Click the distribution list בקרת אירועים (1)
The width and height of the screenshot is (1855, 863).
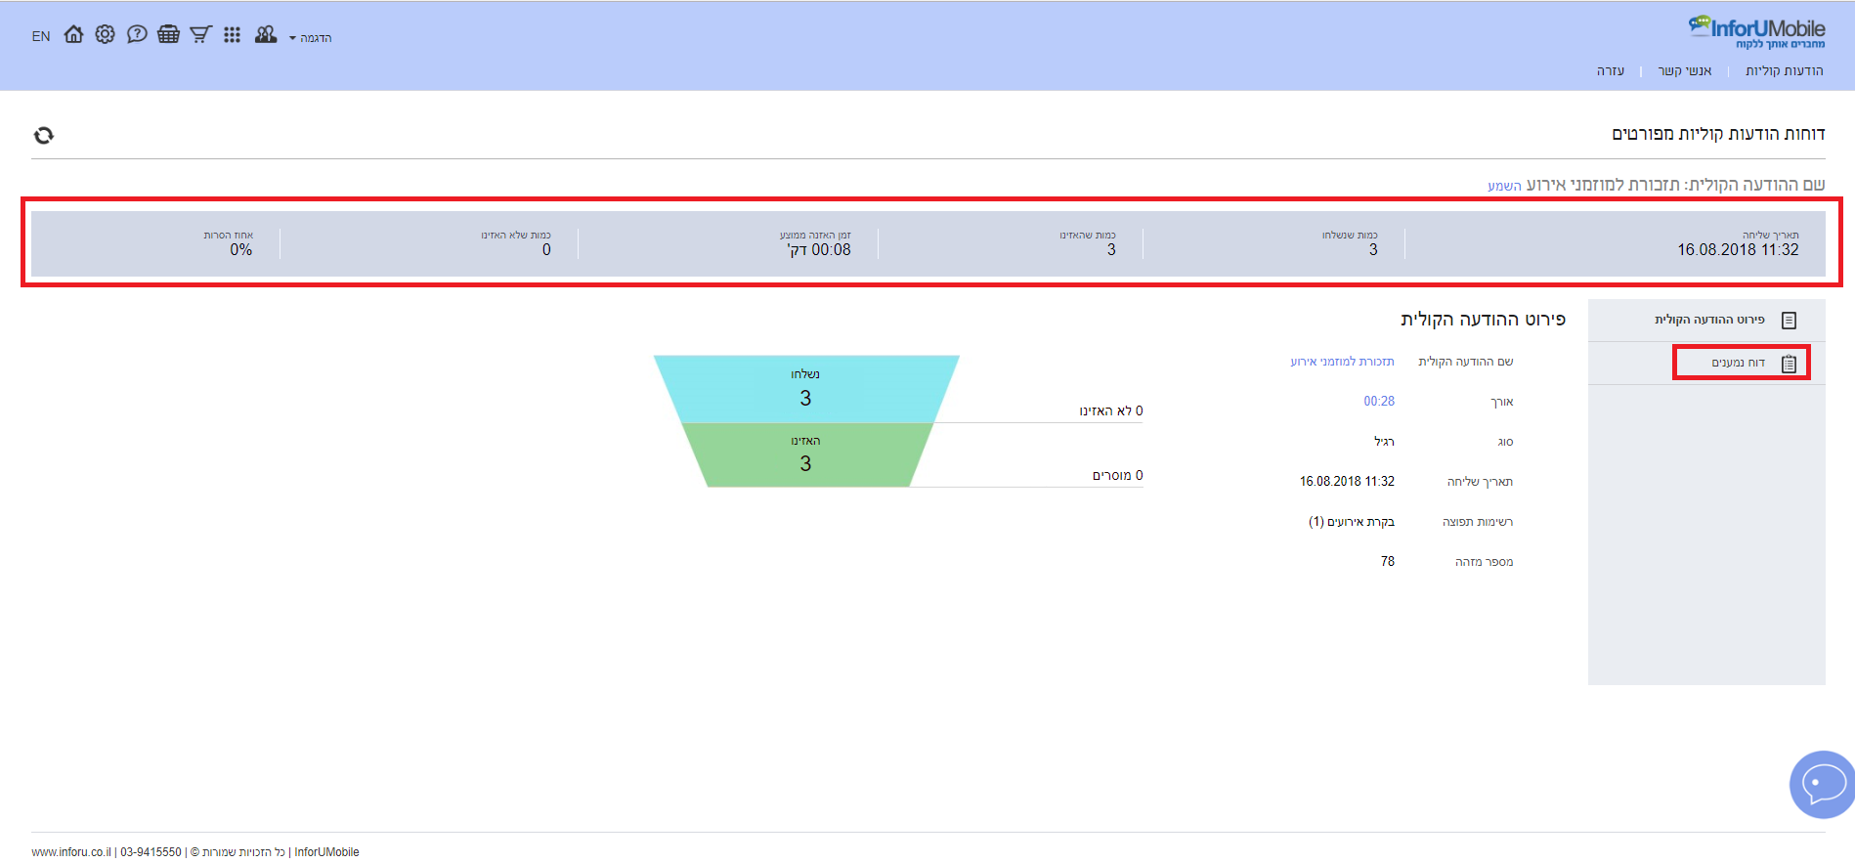tap(1352, 521)
